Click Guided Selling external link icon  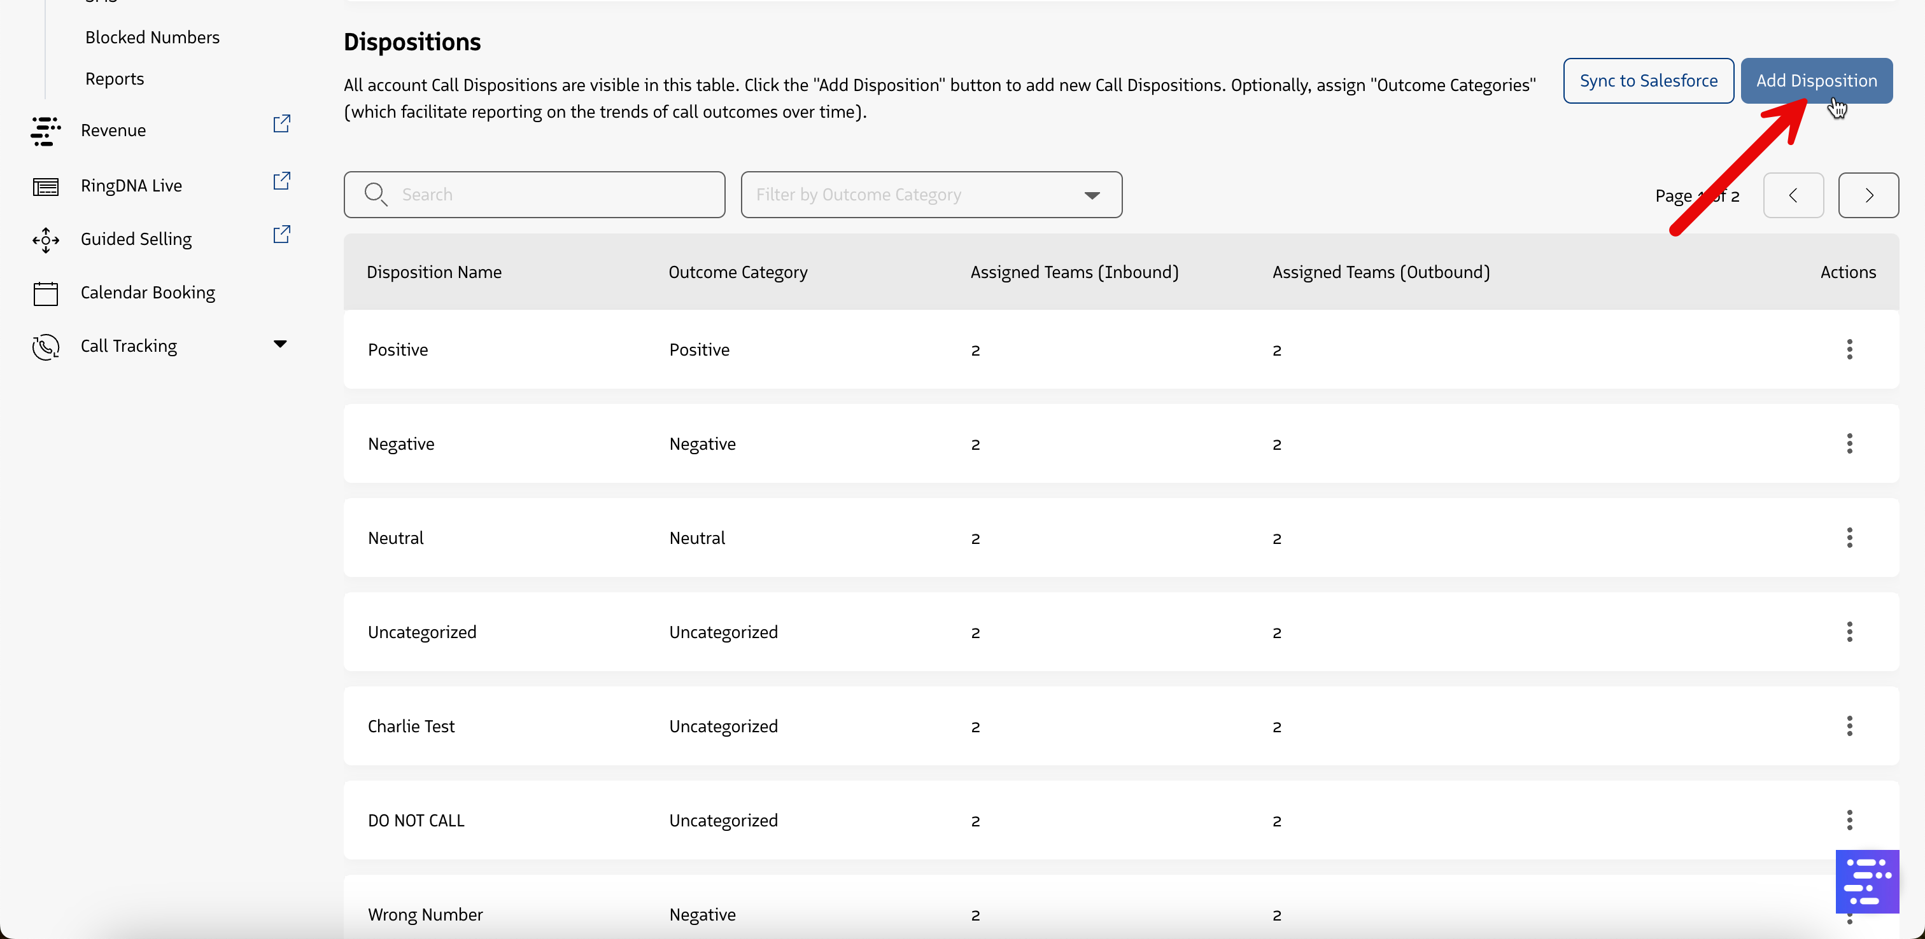(x=281, y=235)
